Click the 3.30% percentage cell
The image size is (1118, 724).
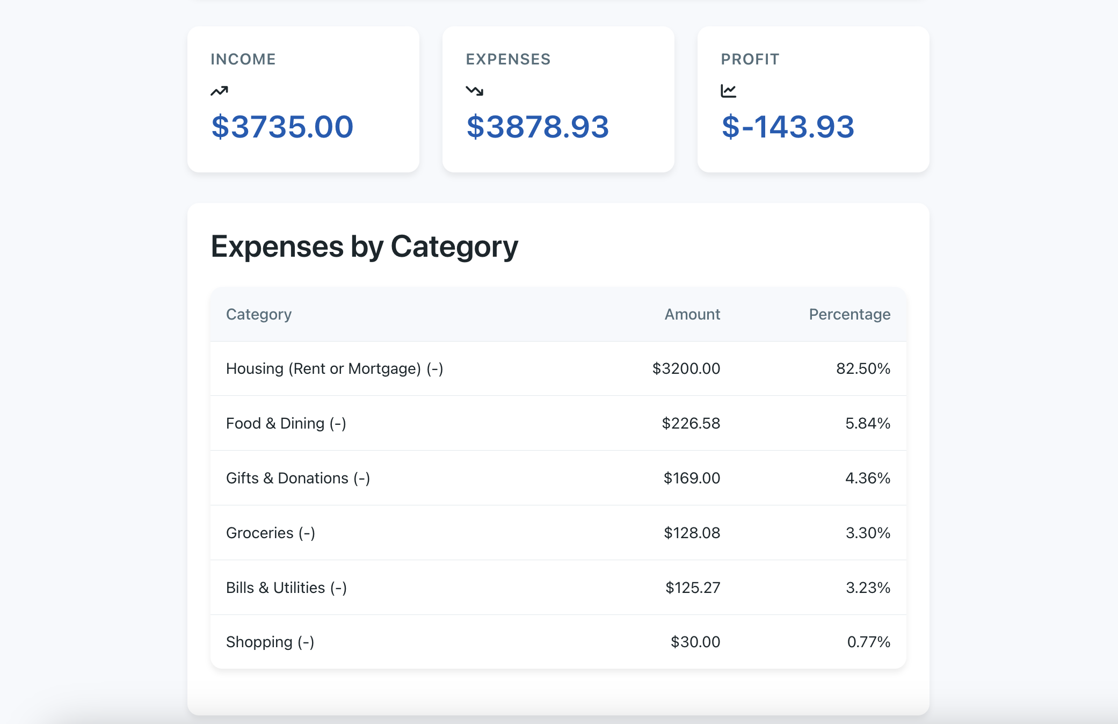(x=868, y=533)
